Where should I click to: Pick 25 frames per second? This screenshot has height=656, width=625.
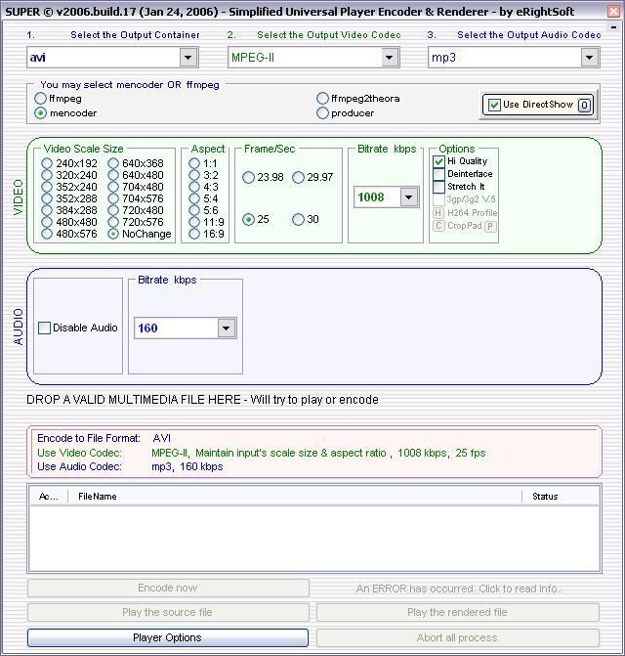click(249, 220)
